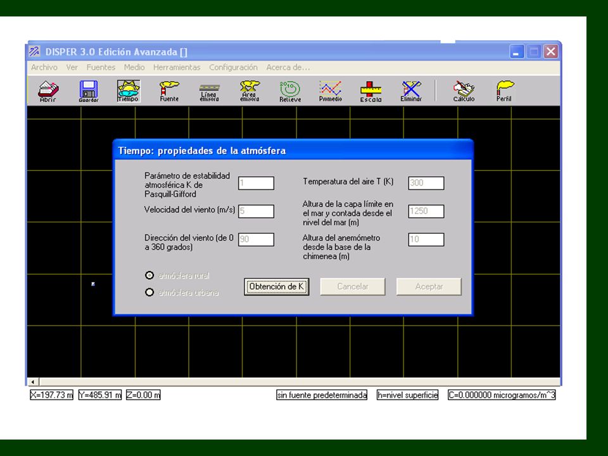Close the DISPER 3.0 window

coord(550,51)
